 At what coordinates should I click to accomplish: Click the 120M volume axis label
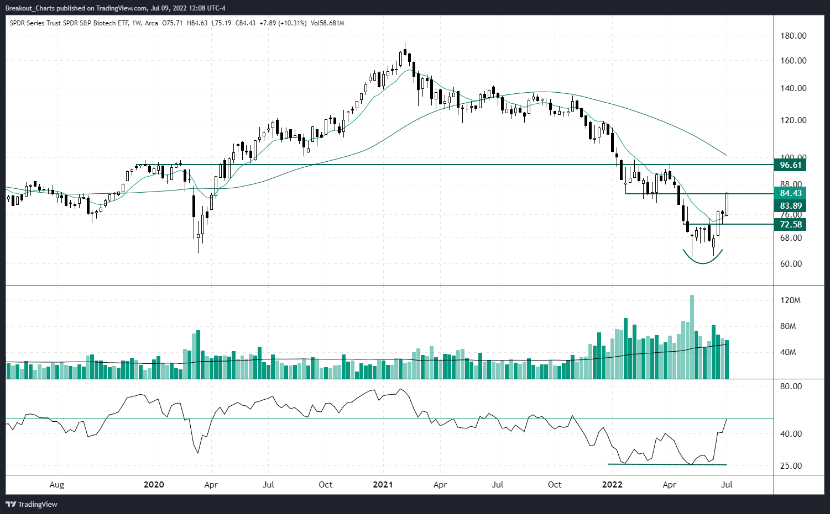click(x=790, y=301)
